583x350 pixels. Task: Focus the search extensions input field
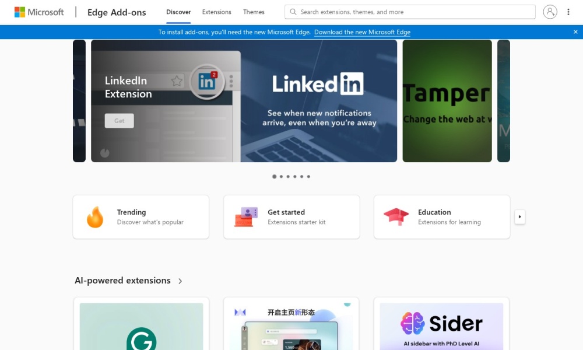click(x=414, y=12)
